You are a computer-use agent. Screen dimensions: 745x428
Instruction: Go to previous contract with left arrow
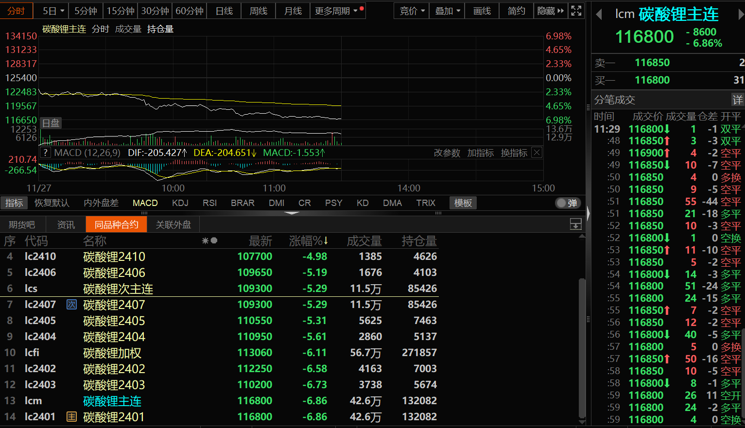599,15
